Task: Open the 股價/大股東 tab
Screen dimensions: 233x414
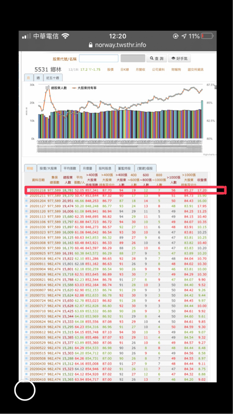Action: [x=48, y=168]
